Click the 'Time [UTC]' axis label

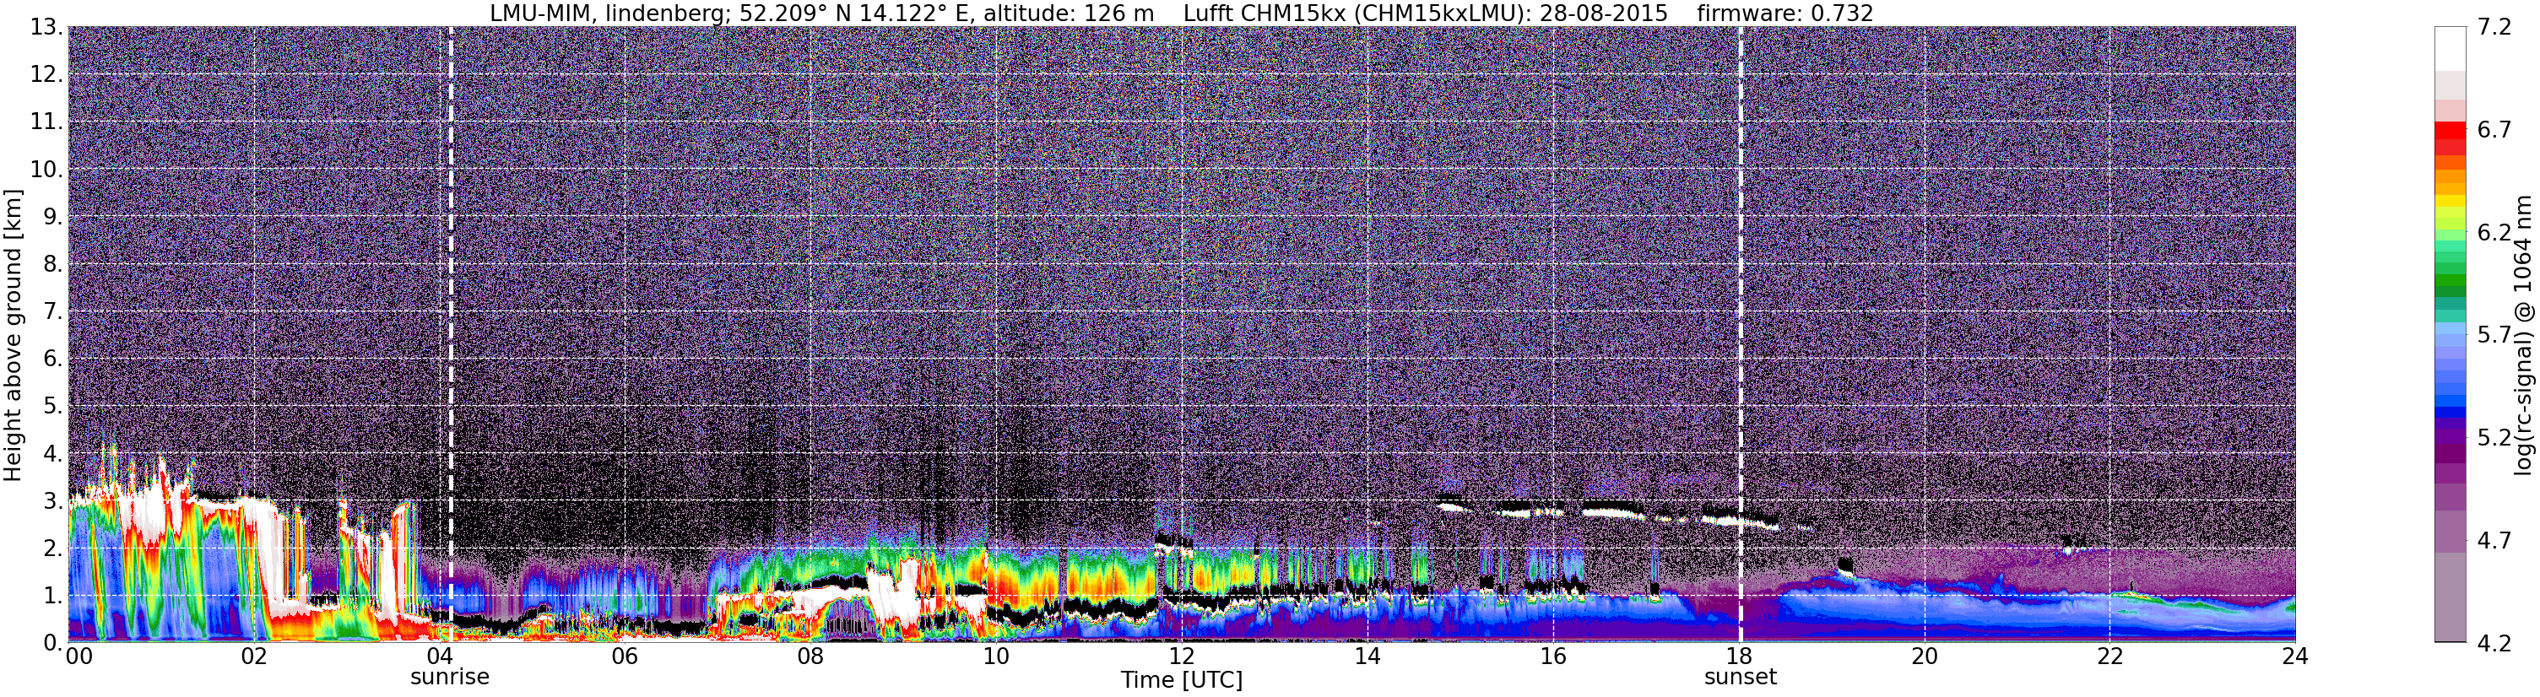(x=1181, y=680)
